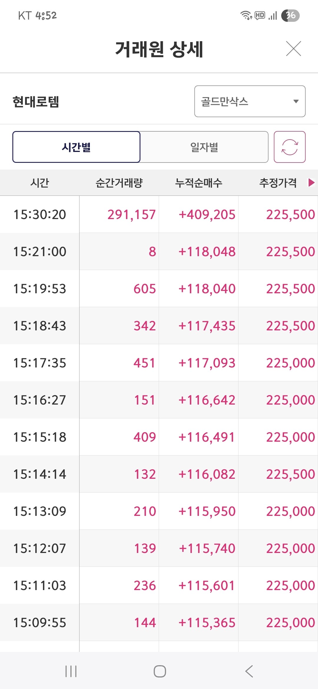This screenshot has width=318, height=689.
Task: Tap the 현대로템 stock name
Action: click(36, 102)
